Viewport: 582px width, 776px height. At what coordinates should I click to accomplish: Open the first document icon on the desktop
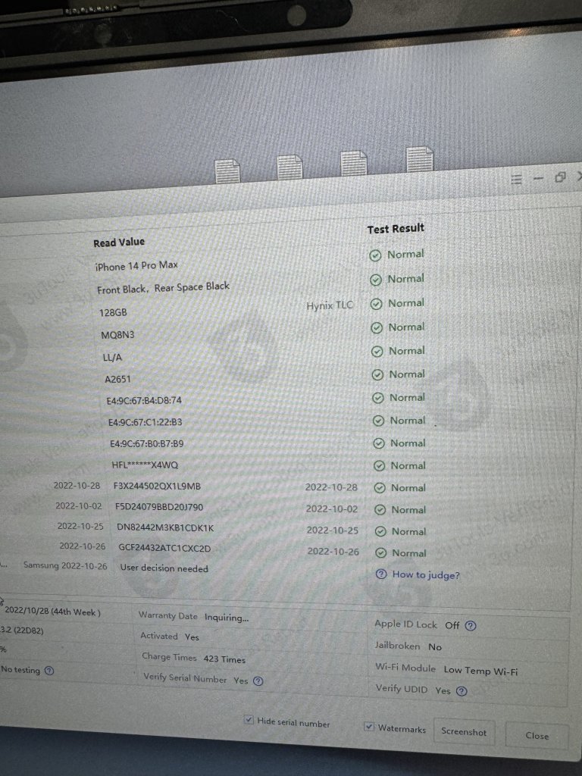(x=227, y=171)
